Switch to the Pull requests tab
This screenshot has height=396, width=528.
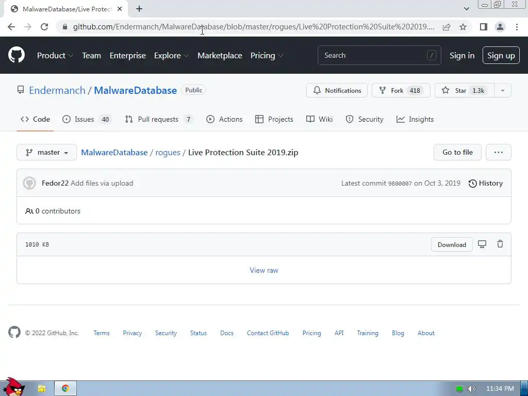coord(159,119)
